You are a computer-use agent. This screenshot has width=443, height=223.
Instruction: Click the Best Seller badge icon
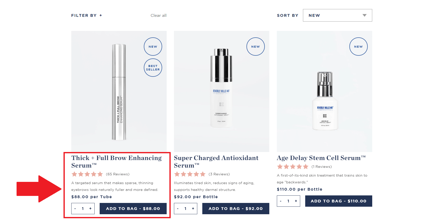coord(153,68)
